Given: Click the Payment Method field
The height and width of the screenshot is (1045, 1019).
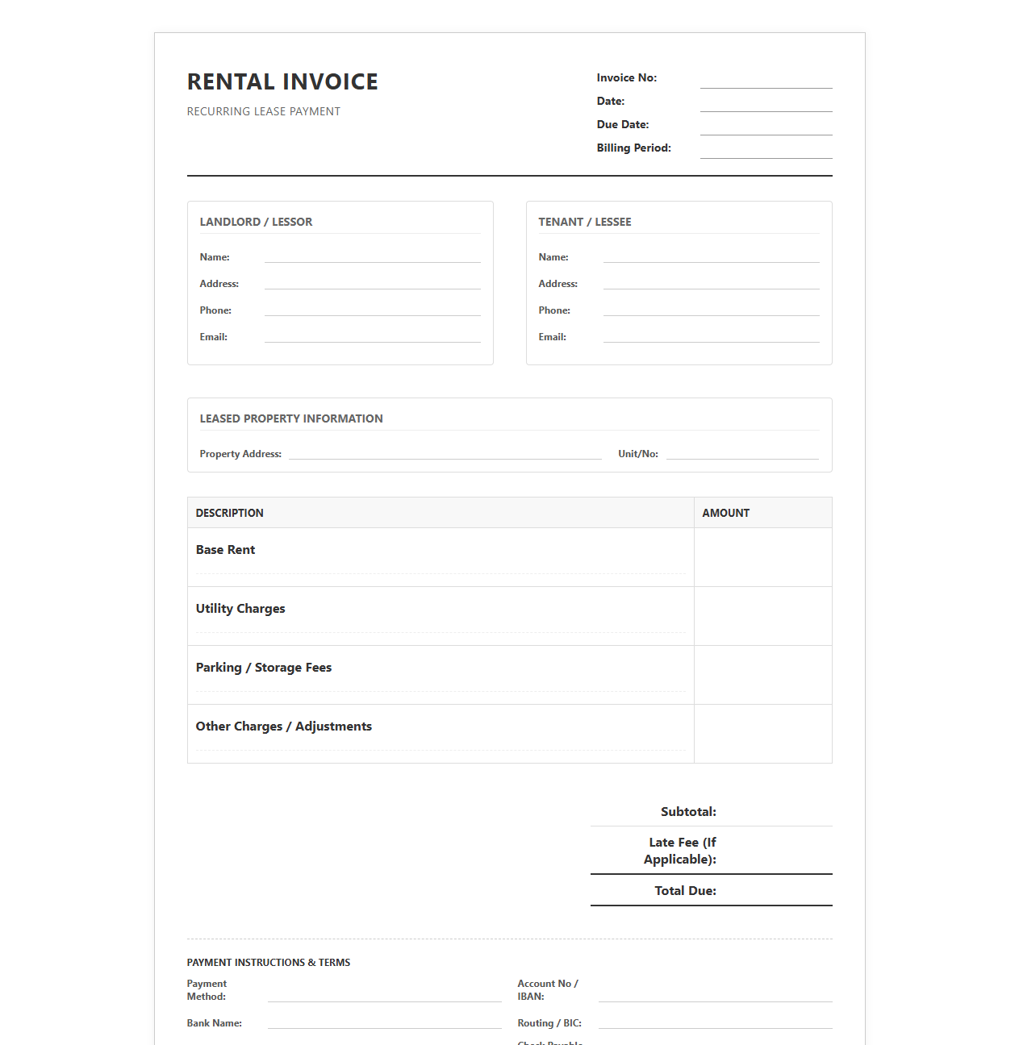Looking at the screenshot, I should pos(385,993).
